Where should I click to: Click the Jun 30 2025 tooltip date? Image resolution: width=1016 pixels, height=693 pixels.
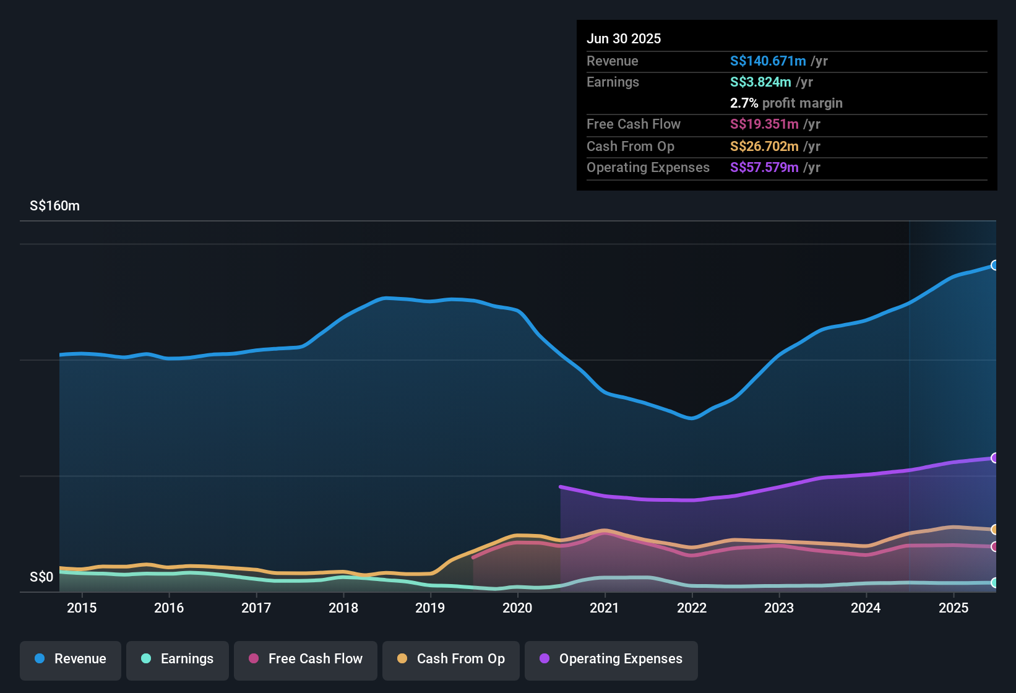point(624,38)
